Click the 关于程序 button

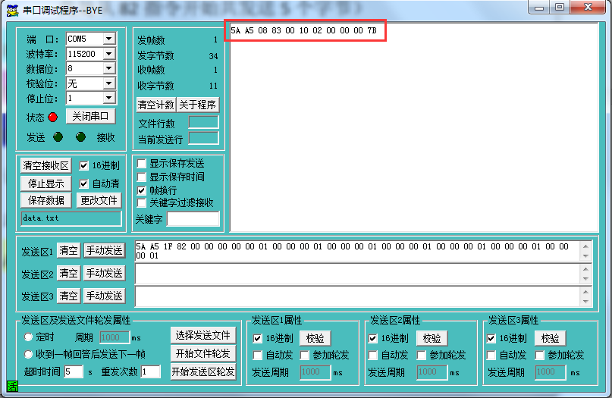coord(197,105)
